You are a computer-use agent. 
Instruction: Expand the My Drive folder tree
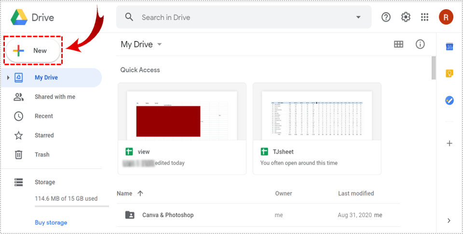point(8,78)
